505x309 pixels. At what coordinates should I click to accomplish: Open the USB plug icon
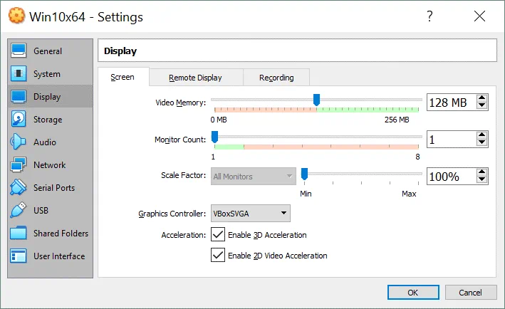(x=19, y=211)
